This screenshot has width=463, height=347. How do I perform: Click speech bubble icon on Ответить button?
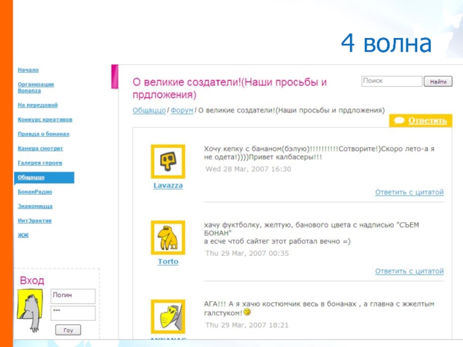399,120
